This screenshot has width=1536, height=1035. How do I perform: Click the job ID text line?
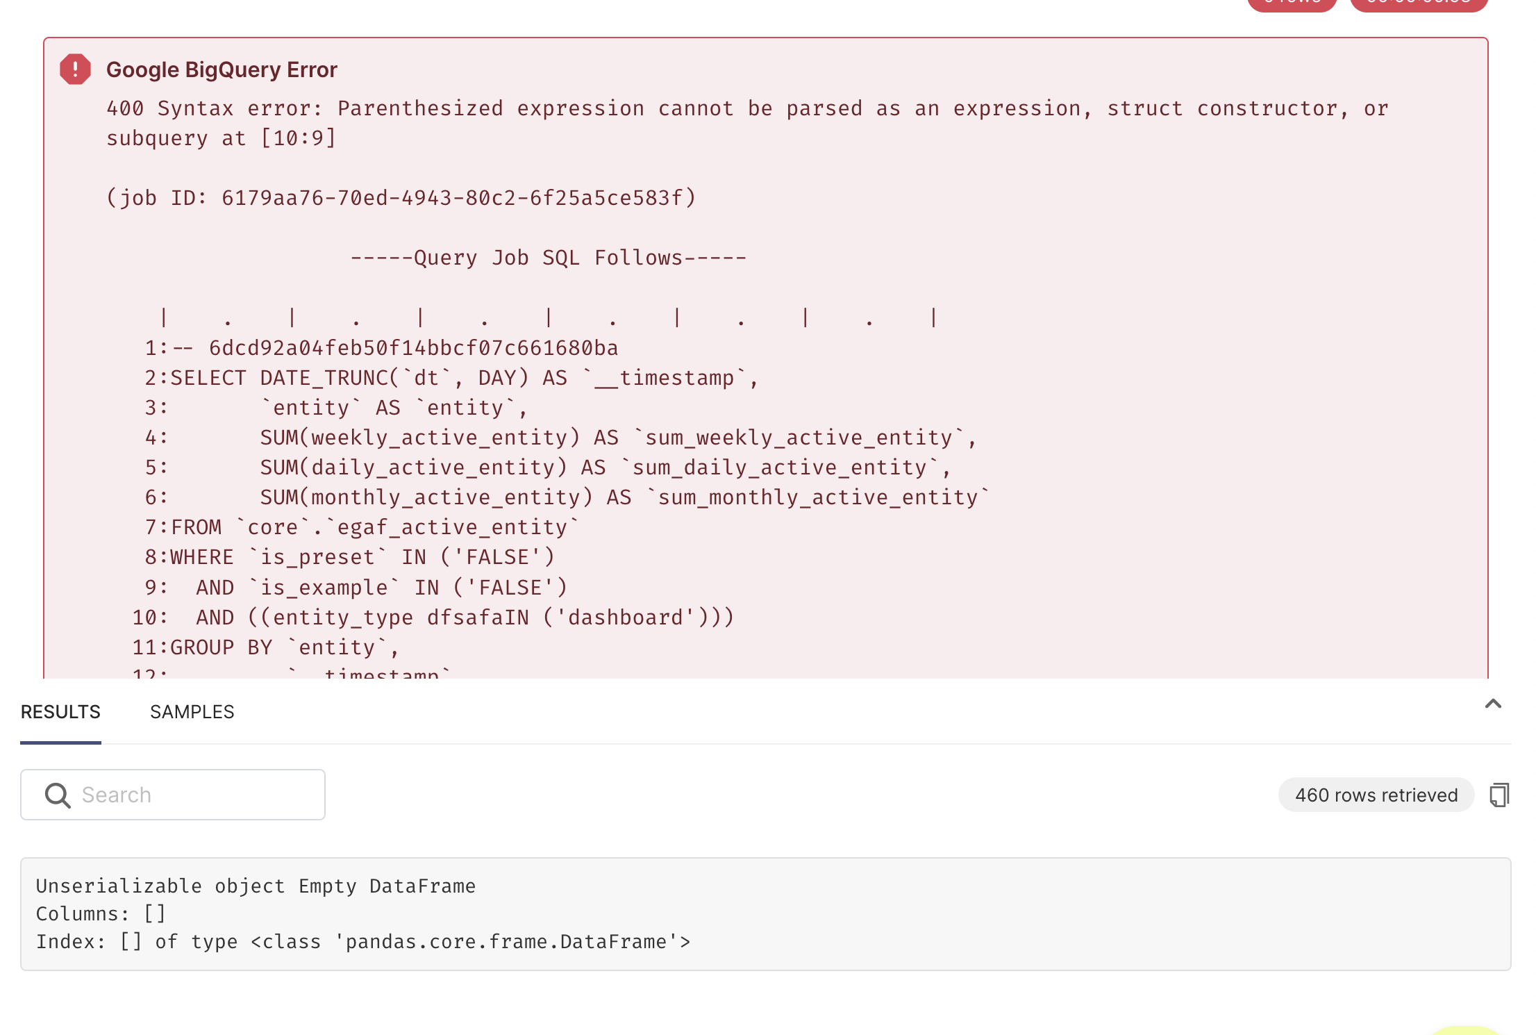pyautogui.click(x=401, y=198)
